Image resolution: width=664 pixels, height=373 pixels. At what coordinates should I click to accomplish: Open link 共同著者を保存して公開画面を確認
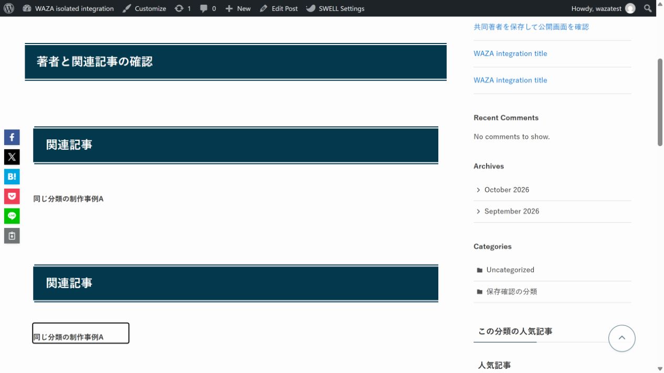[x=531, y=27]
